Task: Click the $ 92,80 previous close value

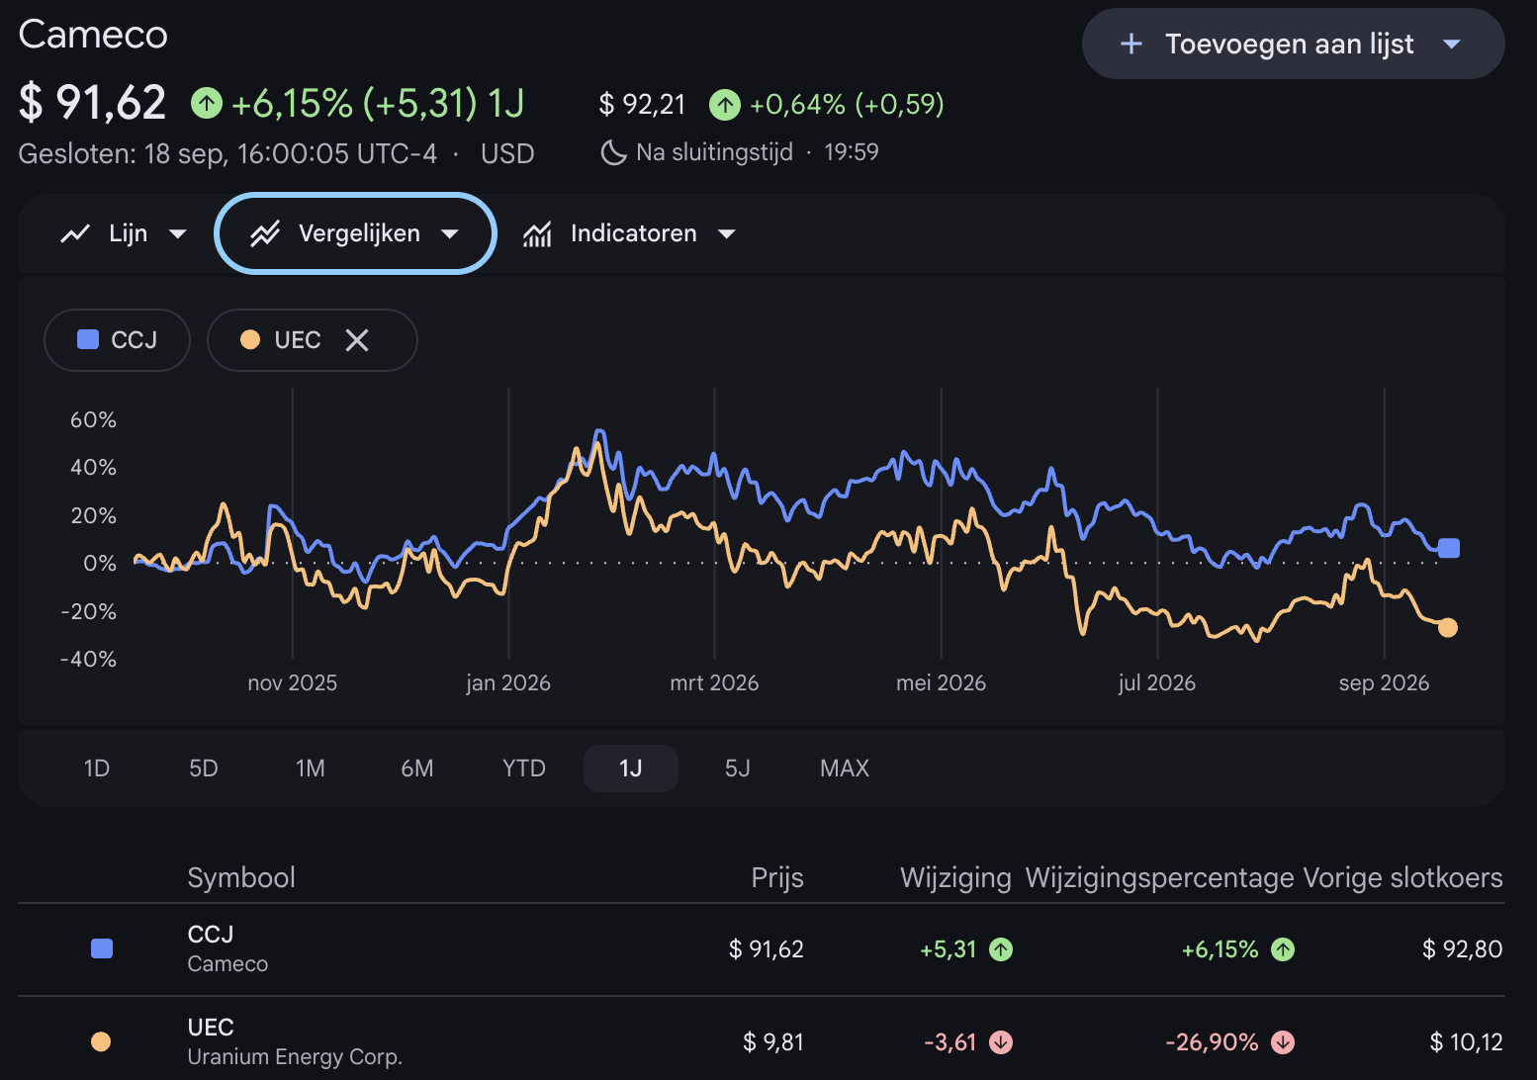Action: tap(1463, 949)
